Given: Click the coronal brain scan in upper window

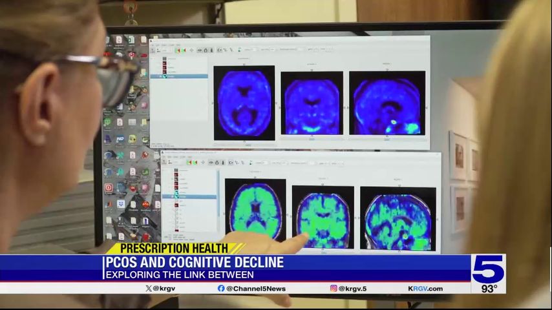Looking at the screenshot, I should click(312, 103).
